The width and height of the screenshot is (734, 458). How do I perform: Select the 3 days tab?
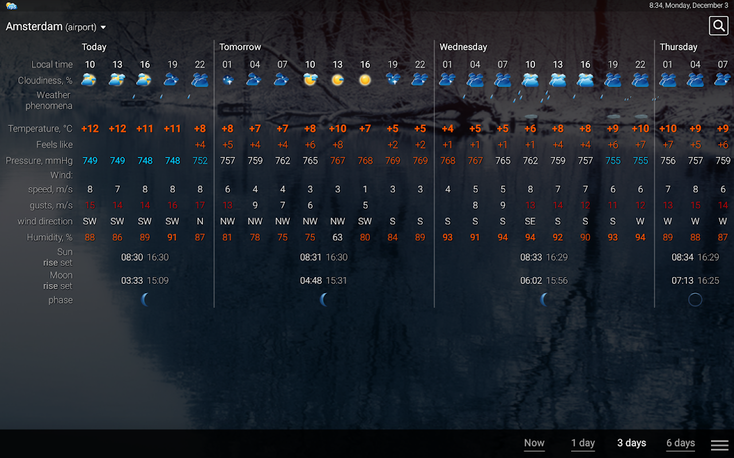coord(631,443)
